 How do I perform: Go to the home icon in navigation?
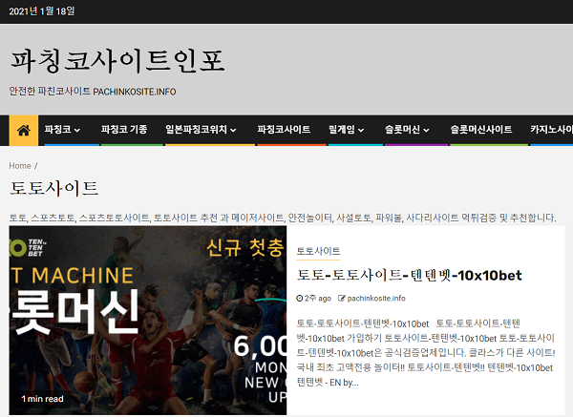[24, 130]
